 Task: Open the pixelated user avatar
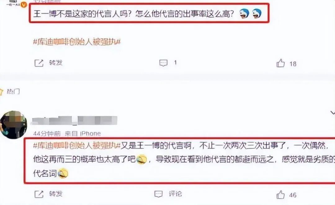click(x=13, y=125)
